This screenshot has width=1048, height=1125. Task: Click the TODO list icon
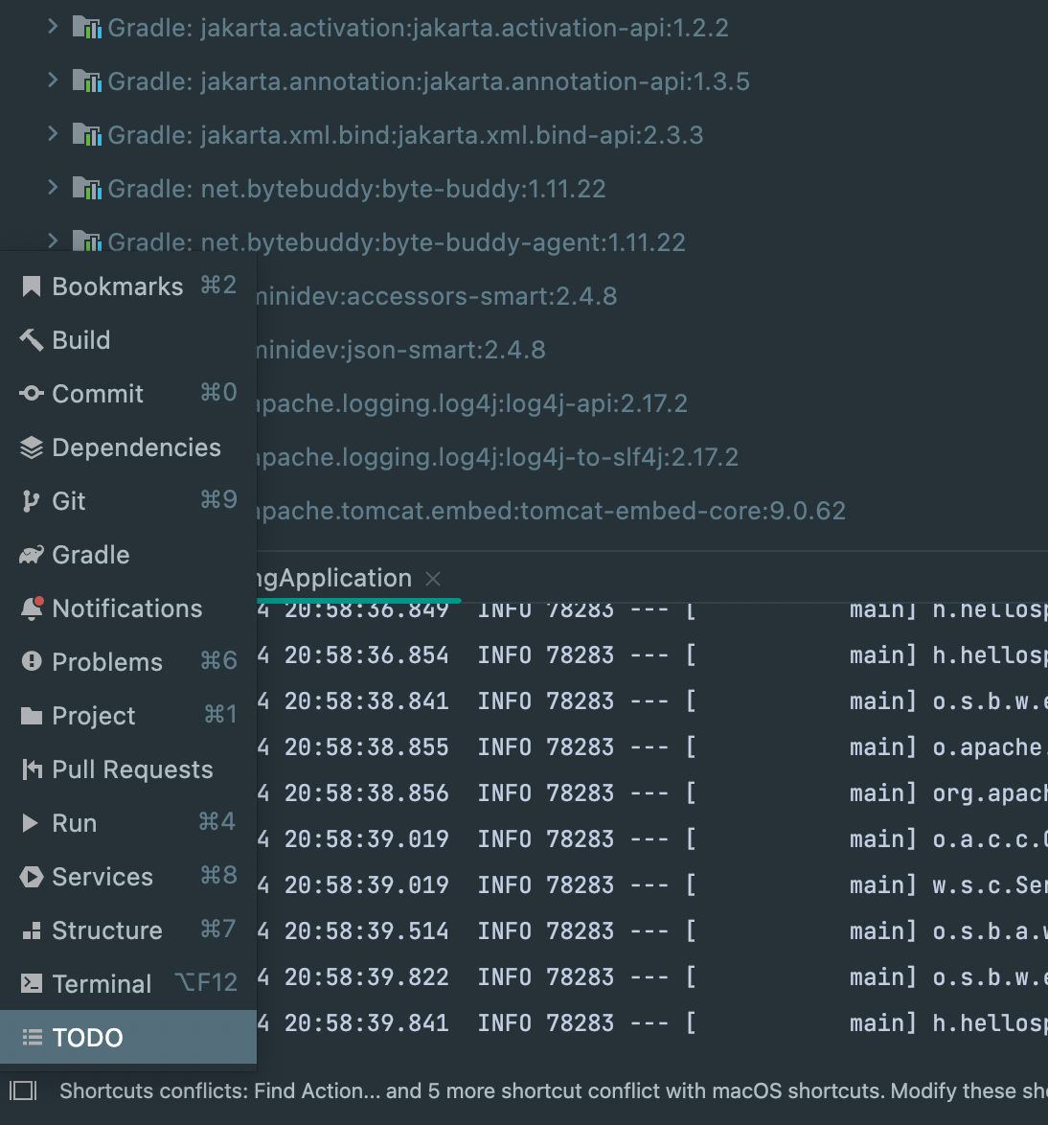32,1038
